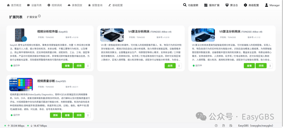Viewport: 283px width, 128px height.
Task: Click the 高级配置 gear icon
Action: 245,5
